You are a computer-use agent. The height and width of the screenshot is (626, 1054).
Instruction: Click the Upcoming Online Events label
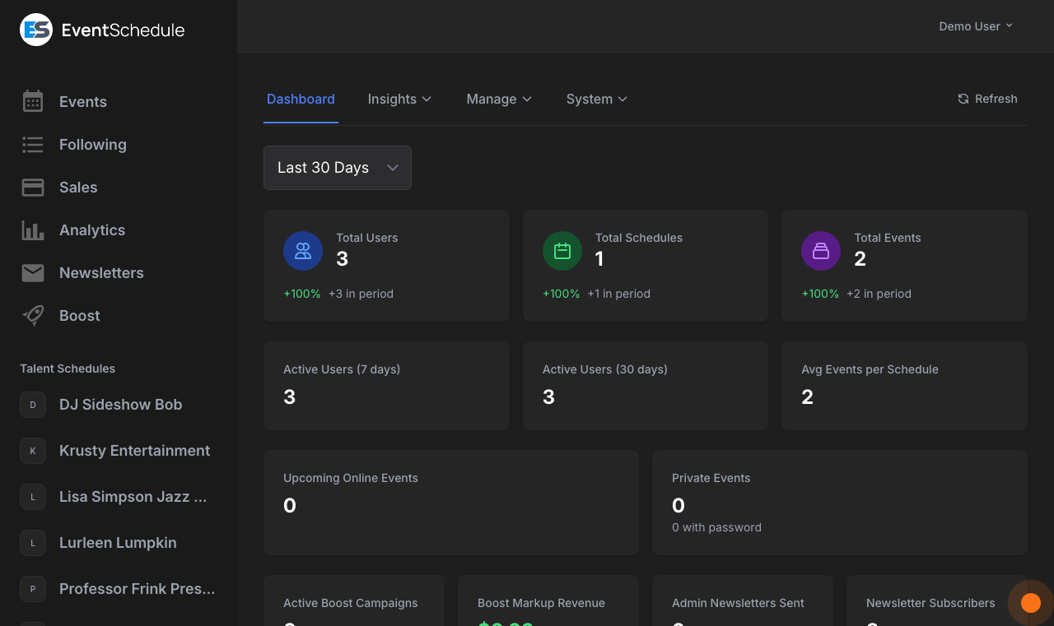pos(351,478)
